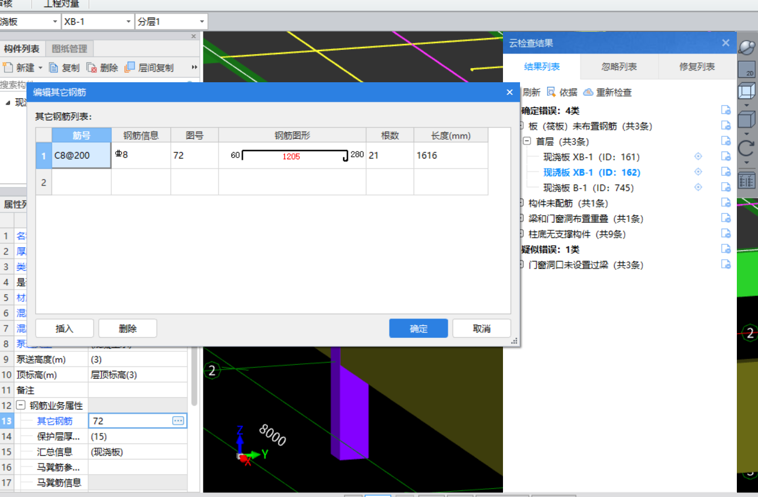Click ignore icon for 梁和门窗洞布置重叠 row
758x497 pixels.
coord(726,218)
